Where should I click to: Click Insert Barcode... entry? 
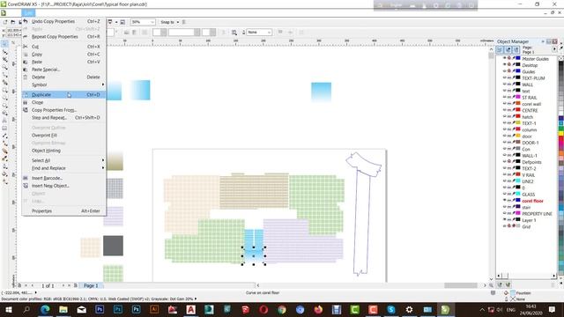click(63, 178)
